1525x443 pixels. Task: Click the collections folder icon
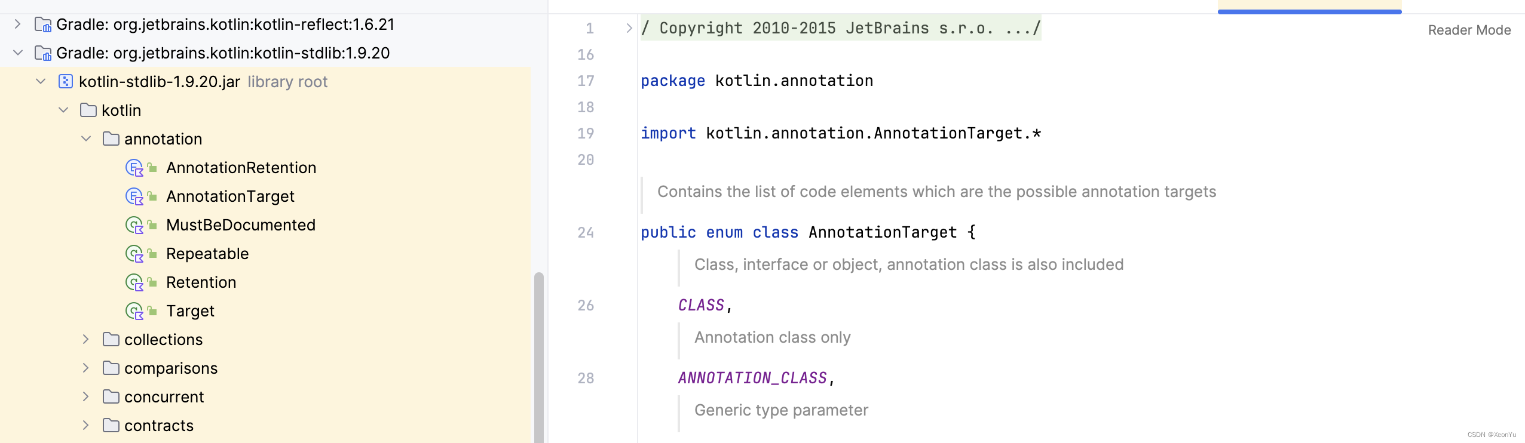click(111, 340)
